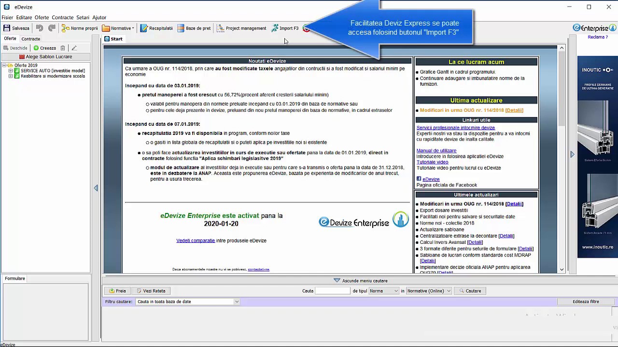Click the trash delete icon in Oferte panel
Image resolution: width=618 pixels, height=347 pixels.
click(x=63, y=48)
